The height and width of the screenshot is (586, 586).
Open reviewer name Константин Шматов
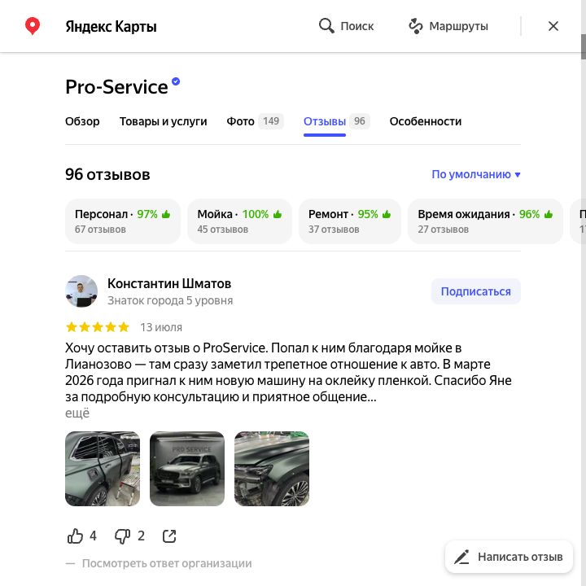pos(169,284)
